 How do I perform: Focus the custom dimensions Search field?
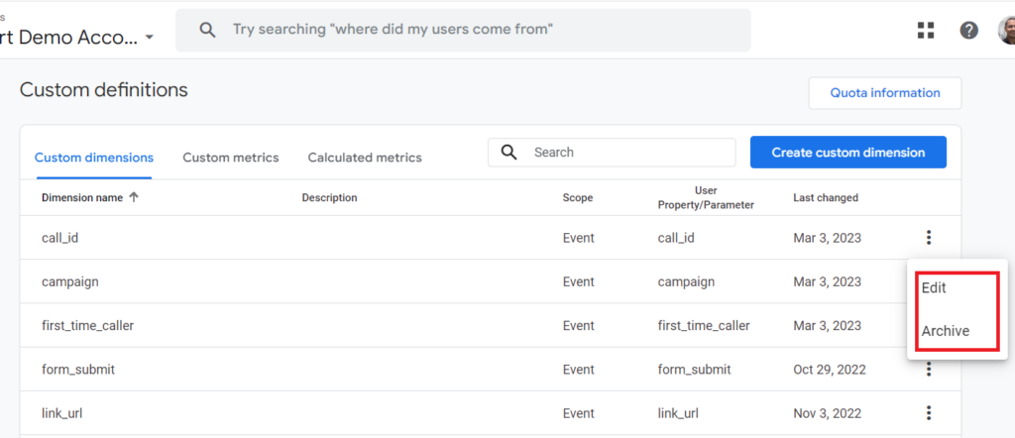(612, 153)
